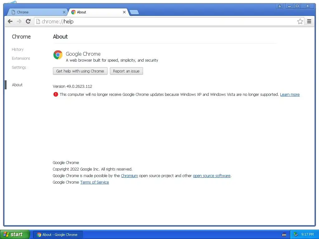Click the system tray network icon
The image size is (319, 239).
click(x=296, y=235)
